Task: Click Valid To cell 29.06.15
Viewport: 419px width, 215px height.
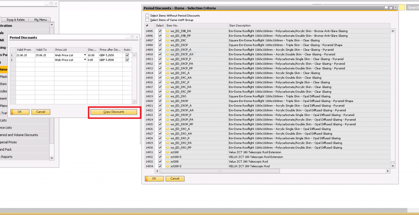Action: pyautogui.click(x=44, y=55)
